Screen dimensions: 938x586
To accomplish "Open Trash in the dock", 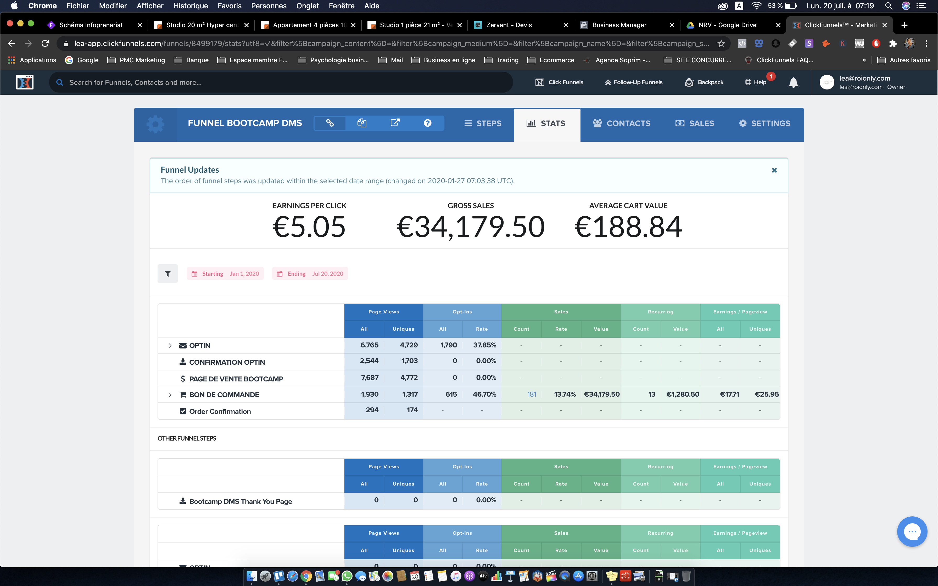I will [x=686, y=576].
